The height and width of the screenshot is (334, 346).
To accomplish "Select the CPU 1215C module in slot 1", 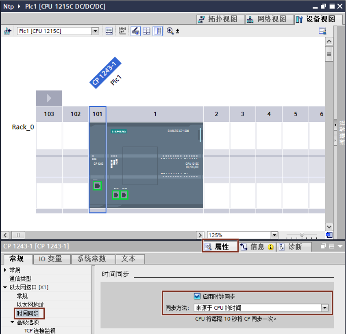I will click(155, 165).
